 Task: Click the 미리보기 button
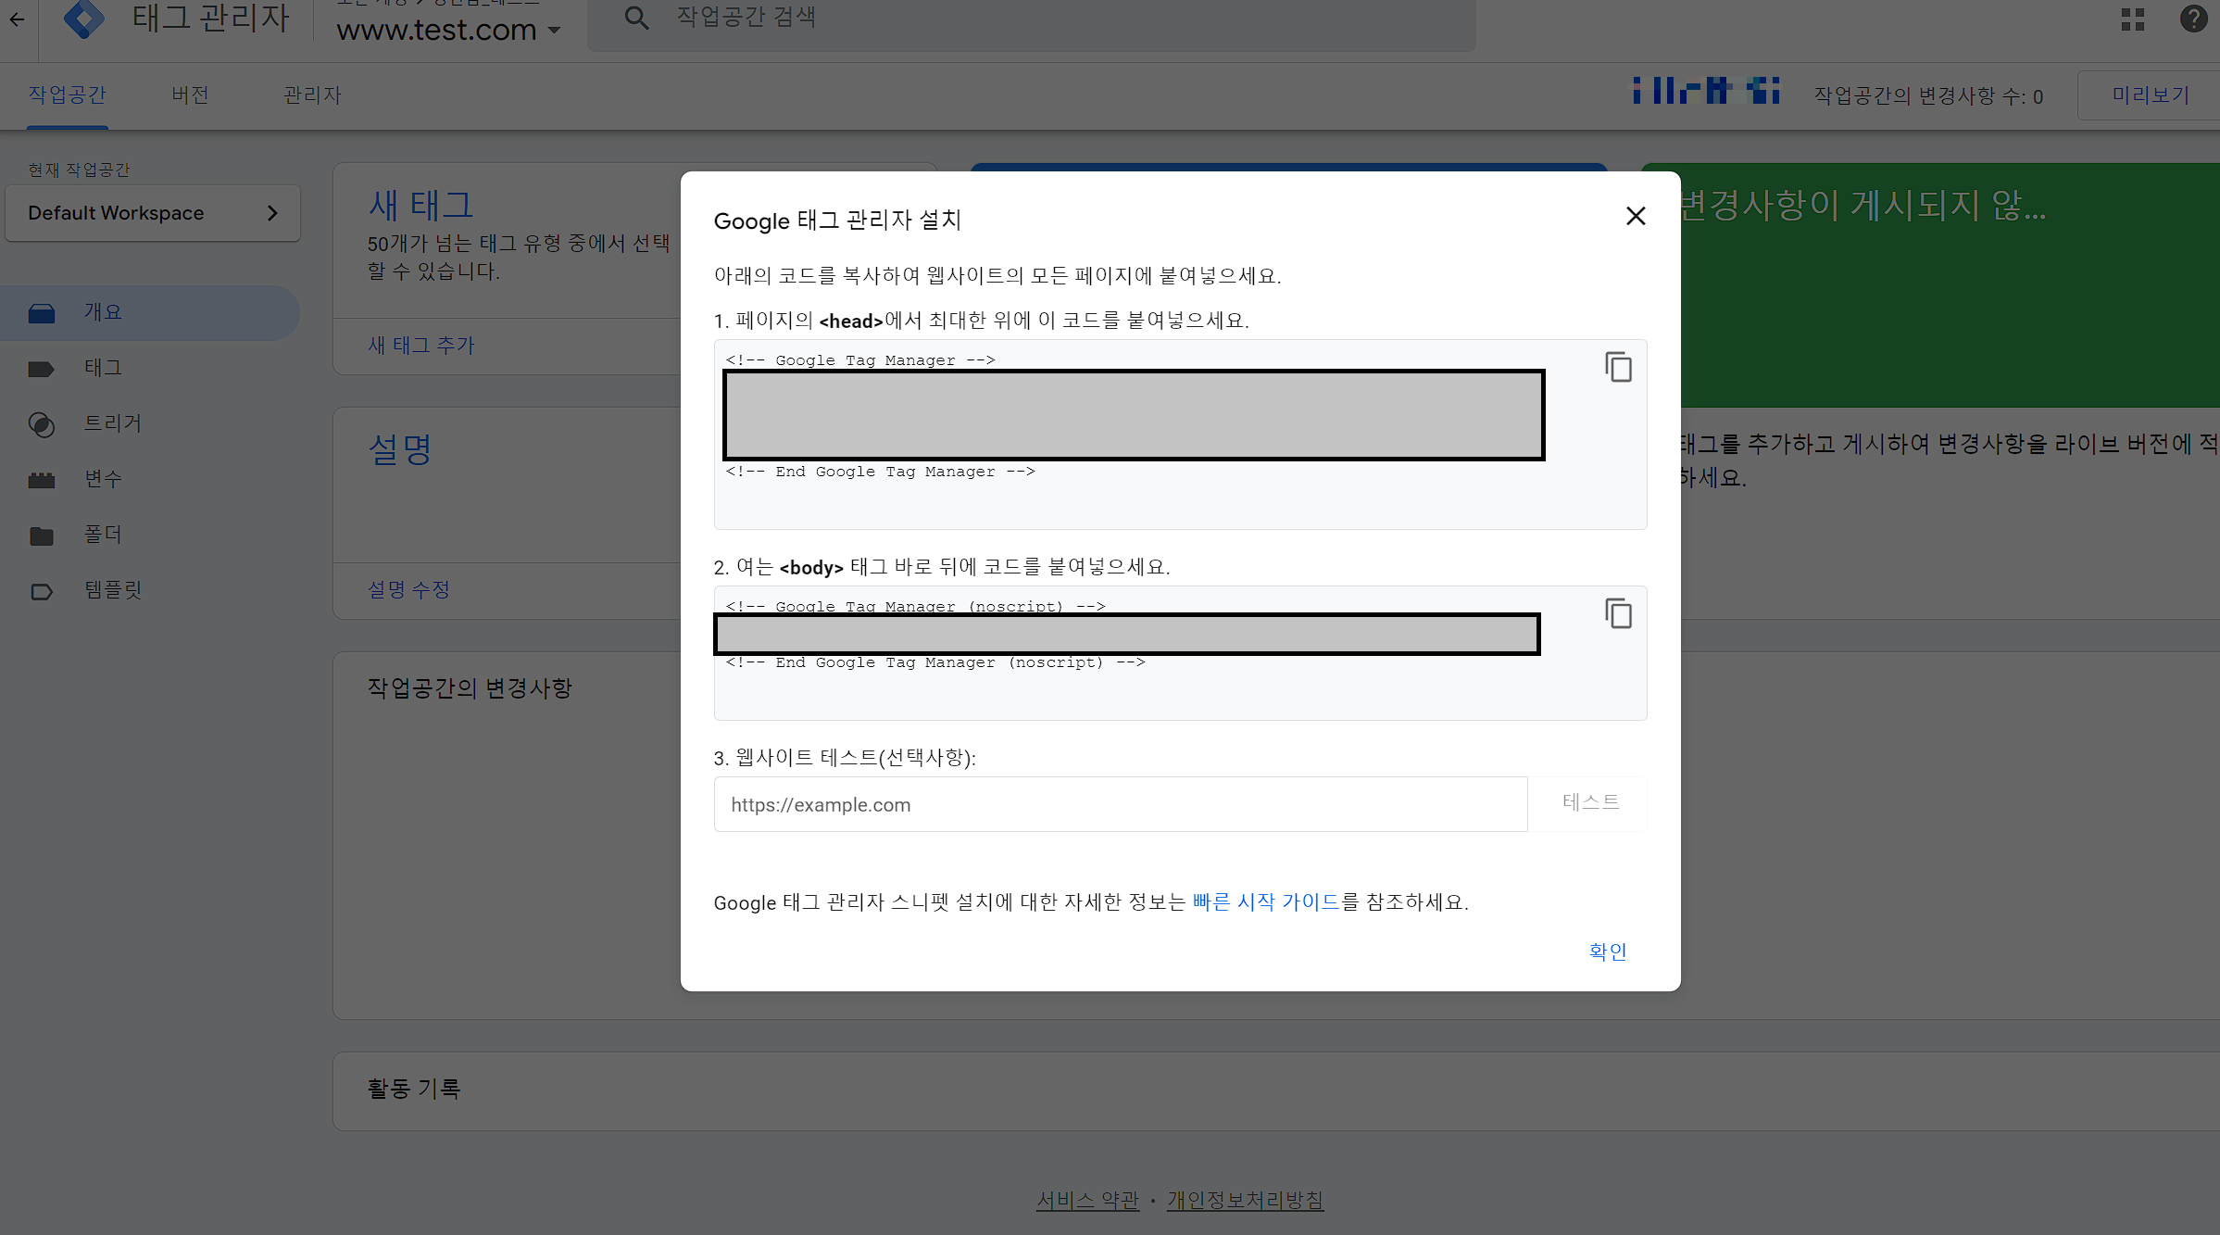pos(2150,95)
